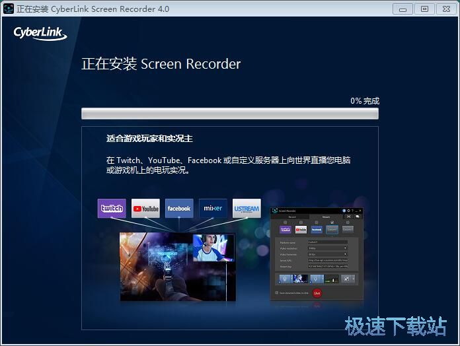Click the mixer logo tile
Screen dimensions: 460x346
tap(213, 208)
